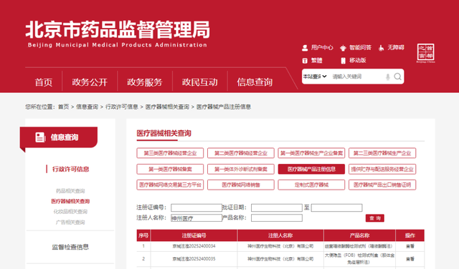Focus the 注册证编号 input field
Viewport: 459px width, 269px height.
pyautogui.click(x=197, y=207)
